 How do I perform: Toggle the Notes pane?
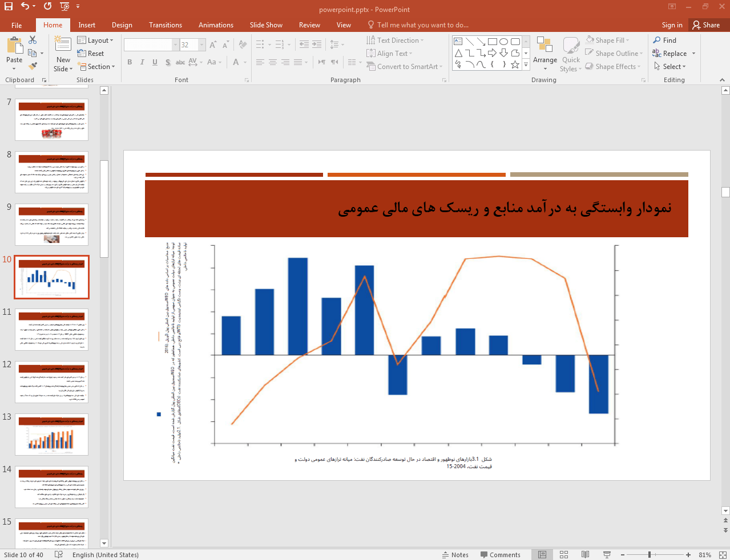[x=455, y=555]
